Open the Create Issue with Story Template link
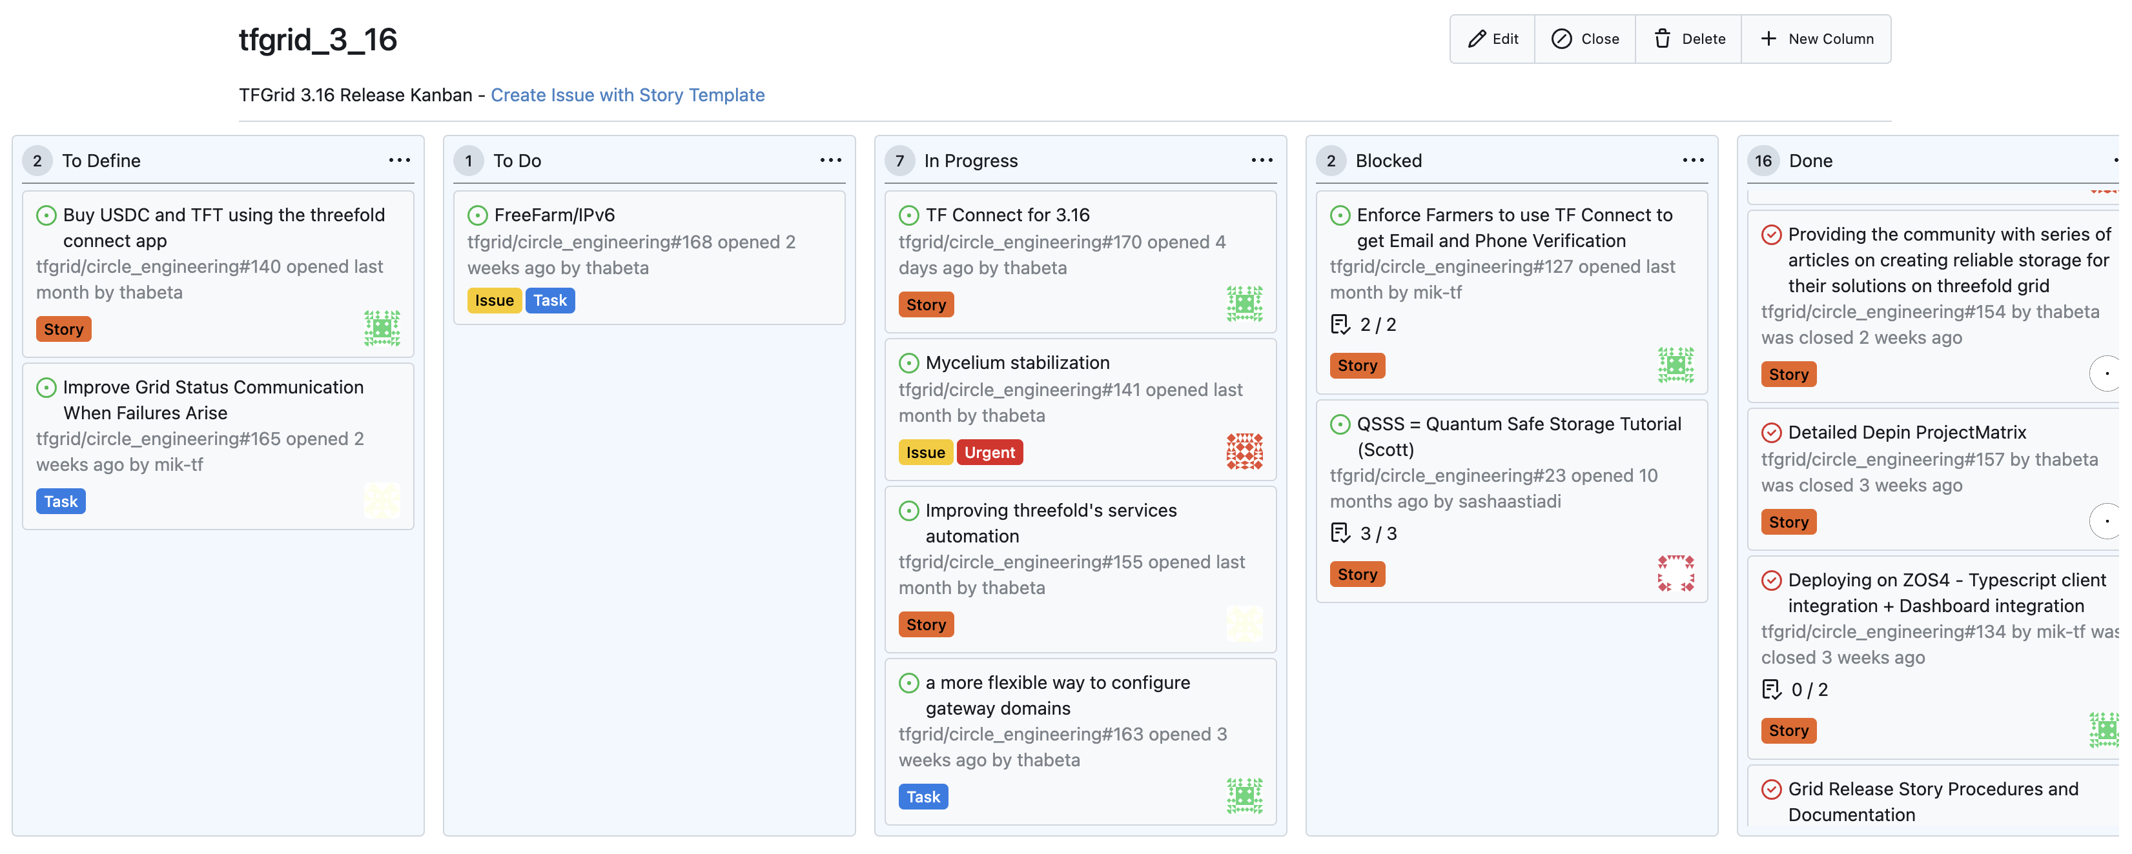 628,95
